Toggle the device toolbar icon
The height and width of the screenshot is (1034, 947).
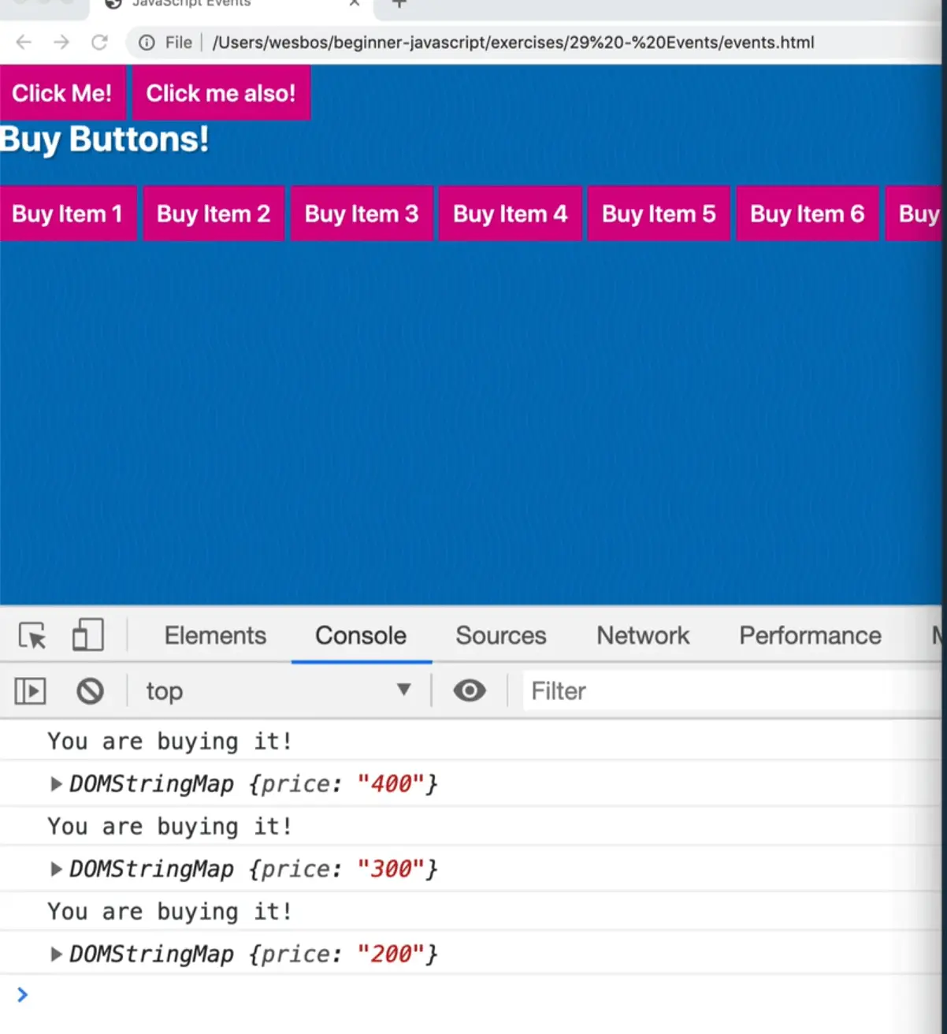(87, 635)
